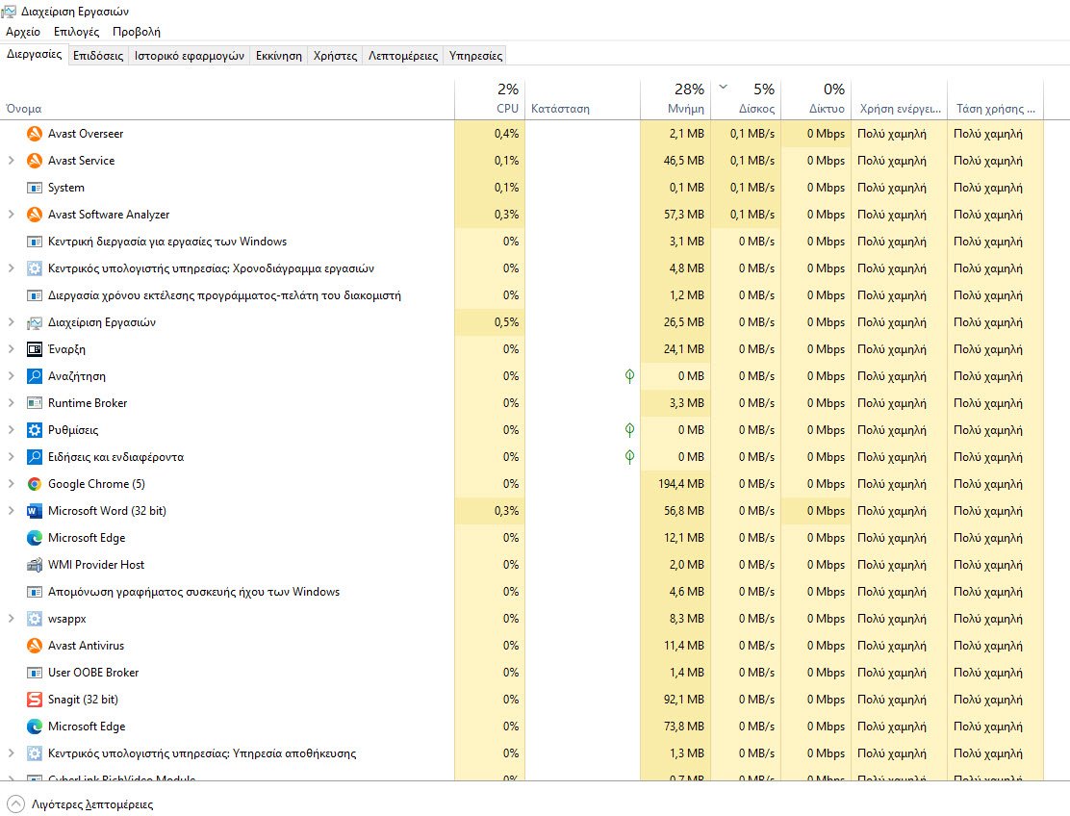This screenshot has width=1070, height=816.
Task: Sort by Τάση χρήσης column header
Action: click(x=996, y=99)
